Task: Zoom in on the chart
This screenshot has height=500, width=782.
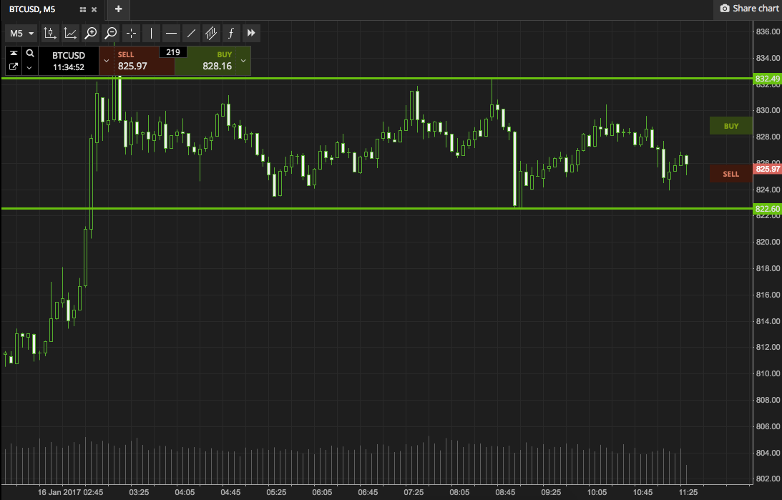Action: 90,33
